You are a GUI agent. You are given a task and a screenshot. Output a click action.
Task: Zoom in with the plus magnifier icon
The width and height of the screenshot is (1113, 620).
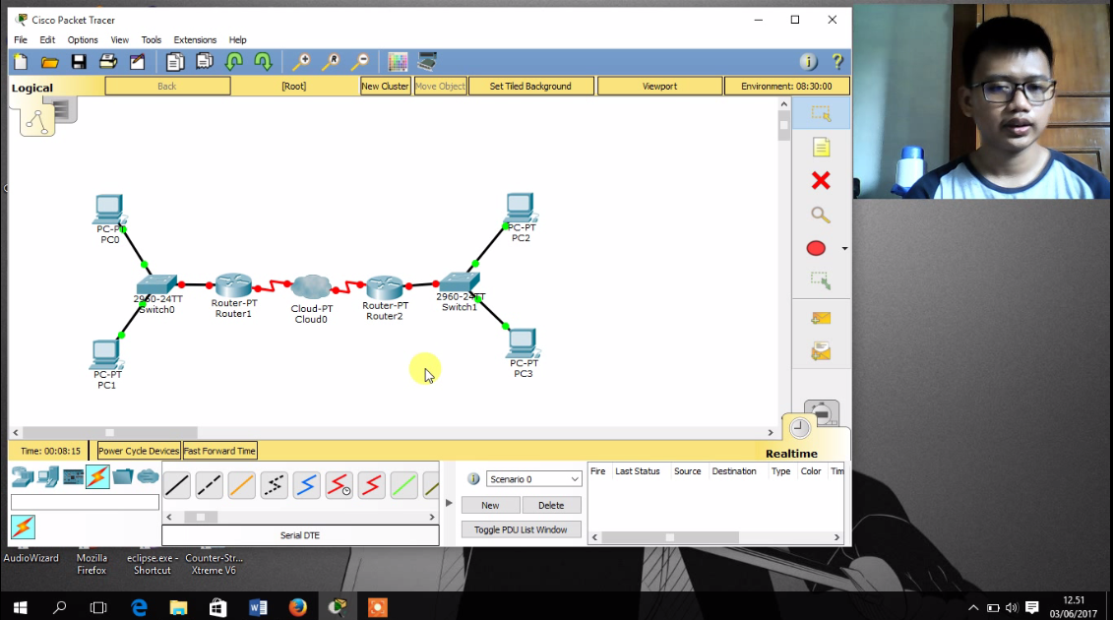[301, 63]
